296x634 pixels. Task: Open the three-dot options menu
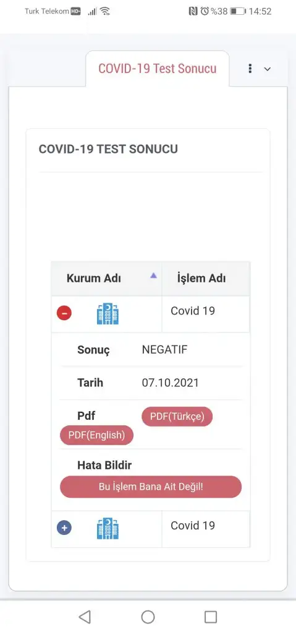(x=250, y=69)
